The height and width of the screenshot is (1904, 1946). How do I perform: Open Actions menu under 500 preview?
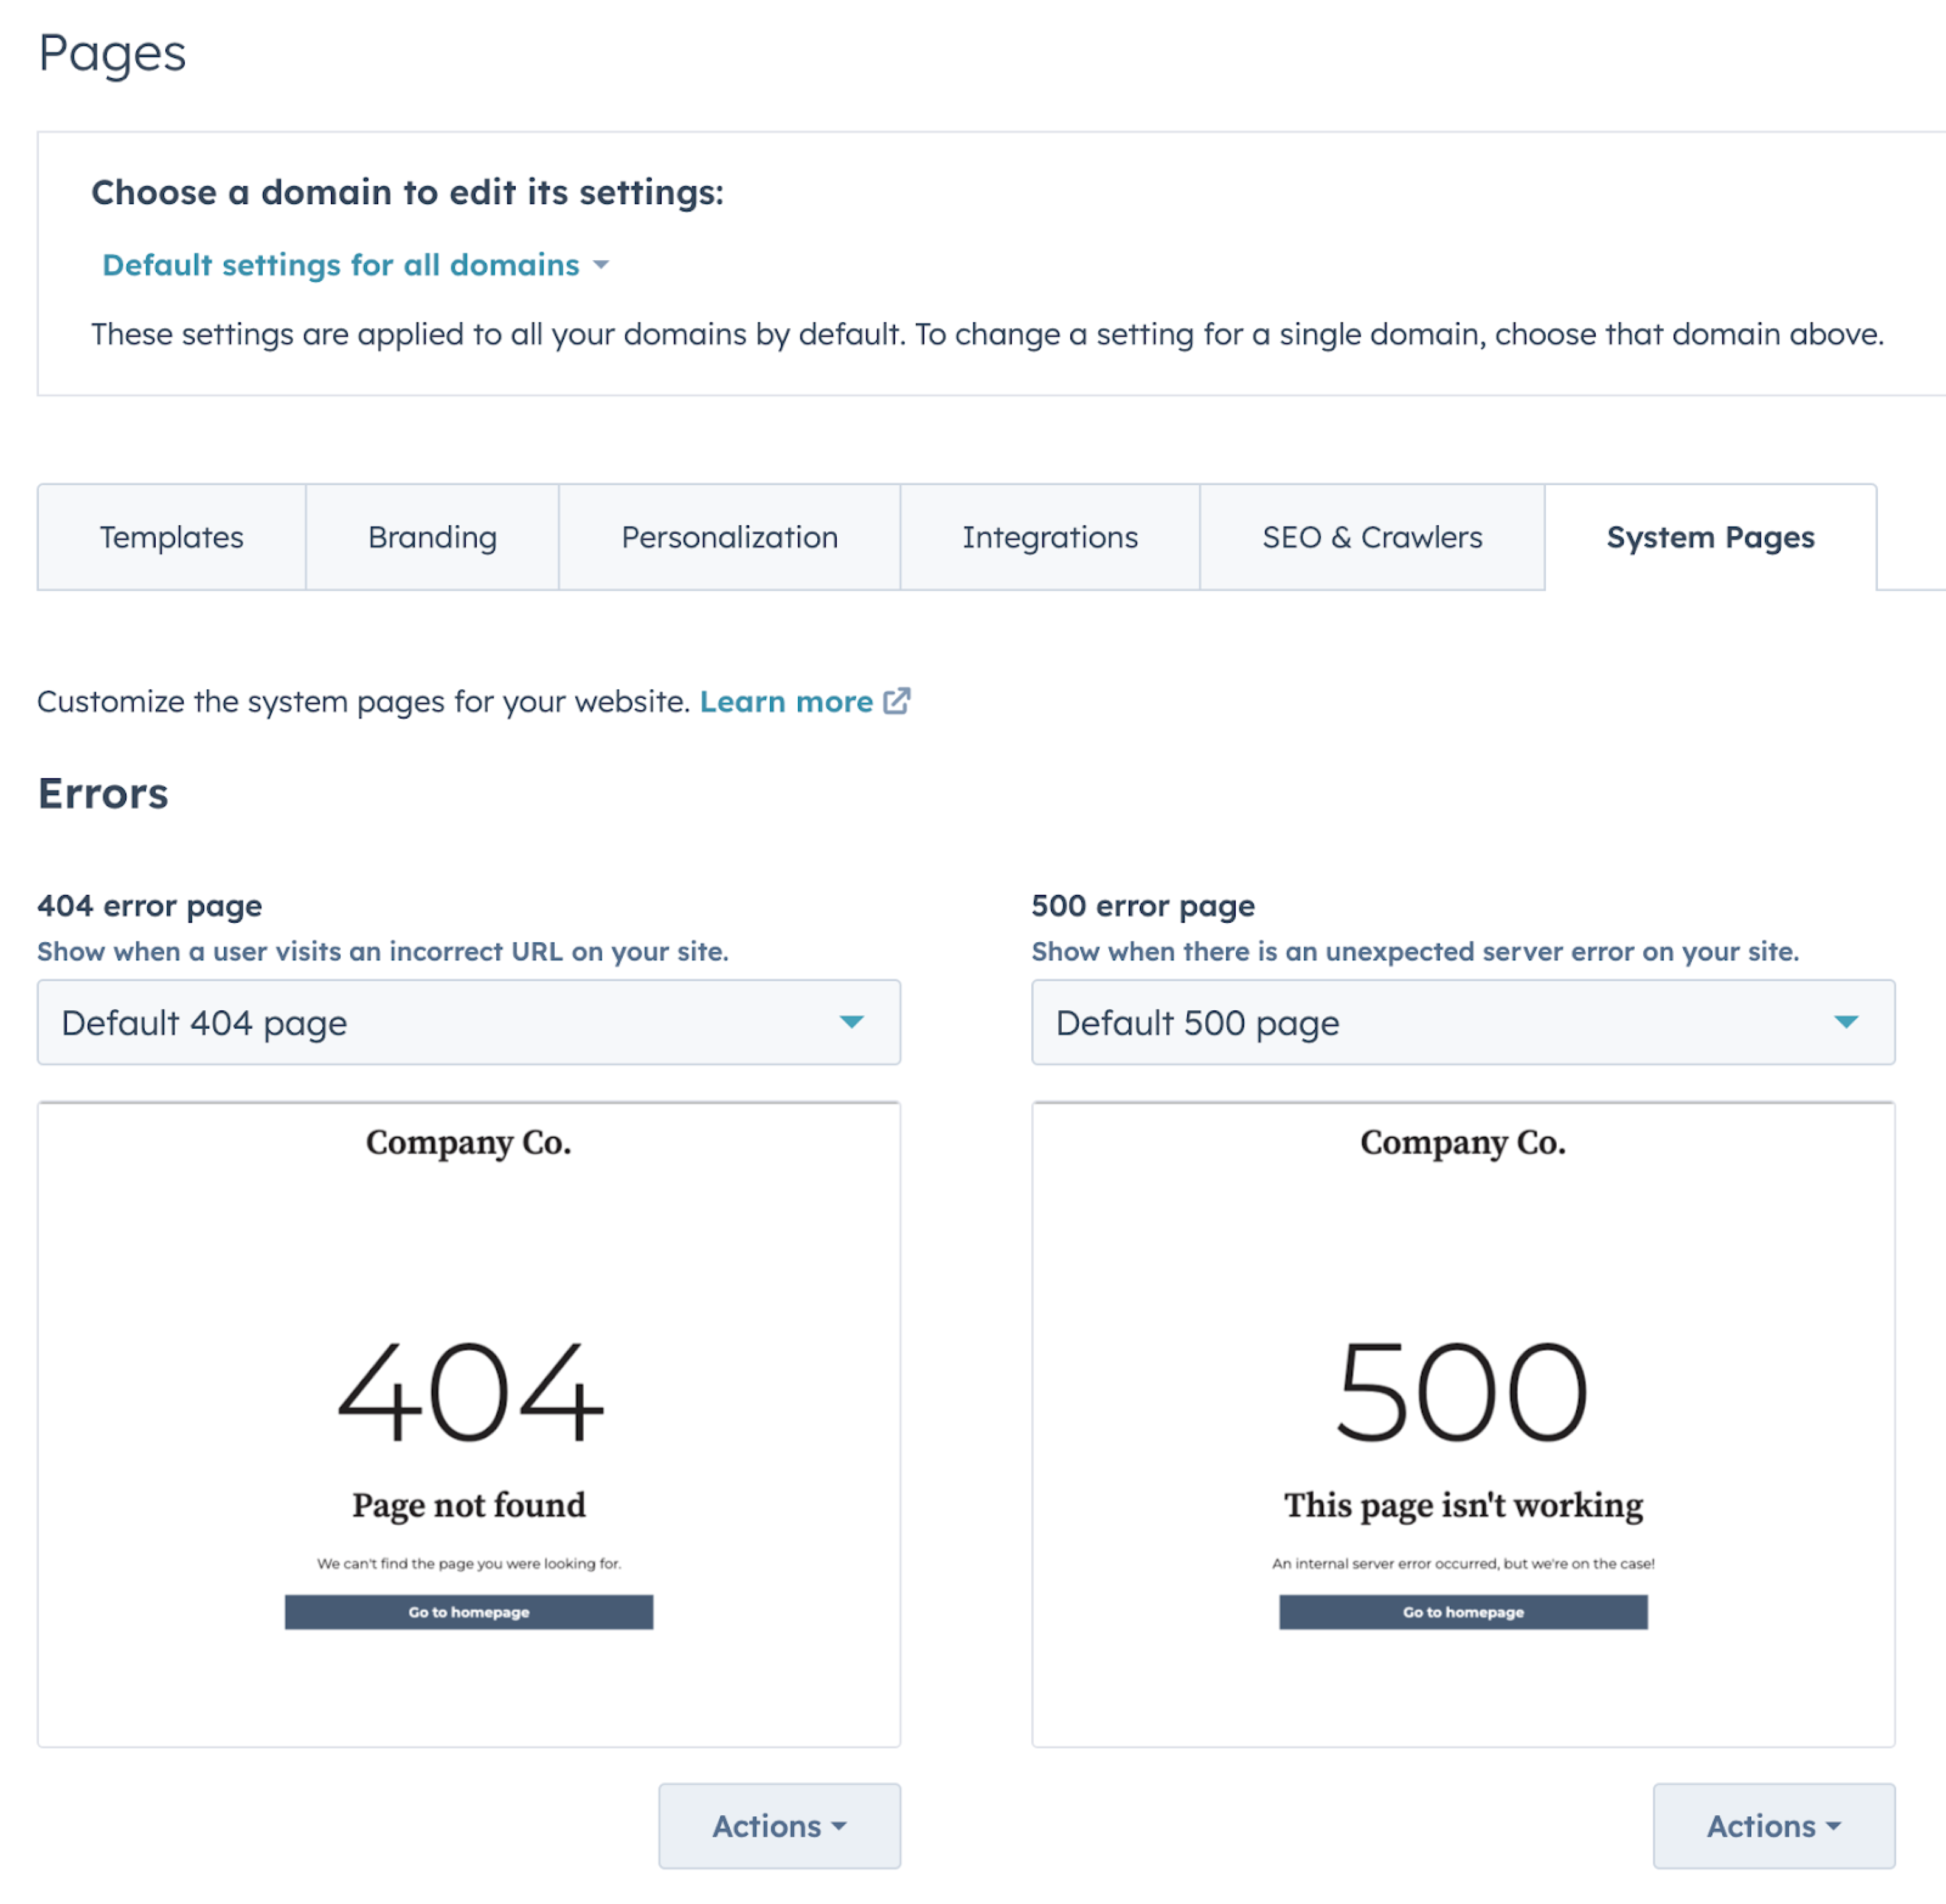click(x=1774, y=1826)
